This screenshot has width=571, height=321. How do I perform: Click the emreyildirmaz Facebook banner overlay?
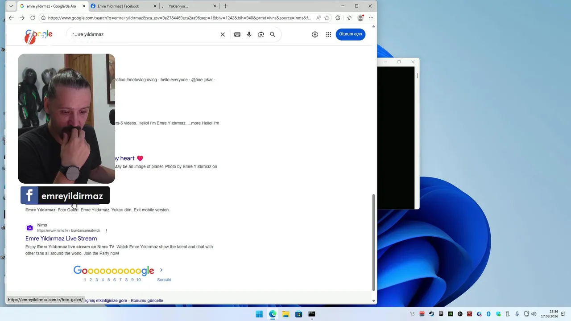pyautogui.click(x=65, y=195)
